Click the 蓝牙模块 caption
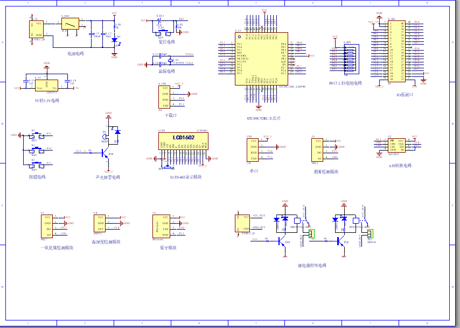The width and height of the screenshot is (460, 328). click(x=168, y=248)
